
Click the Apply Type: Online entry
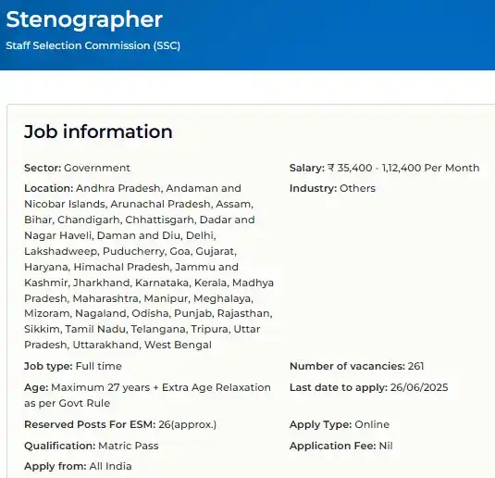tap(340, 424)
